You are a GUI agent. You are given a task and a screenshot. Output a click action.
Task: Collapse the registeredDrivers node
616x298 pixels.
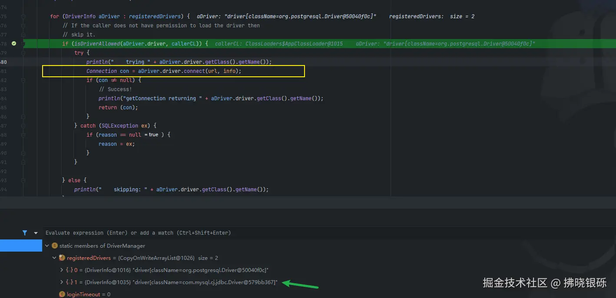click(54, 258)
